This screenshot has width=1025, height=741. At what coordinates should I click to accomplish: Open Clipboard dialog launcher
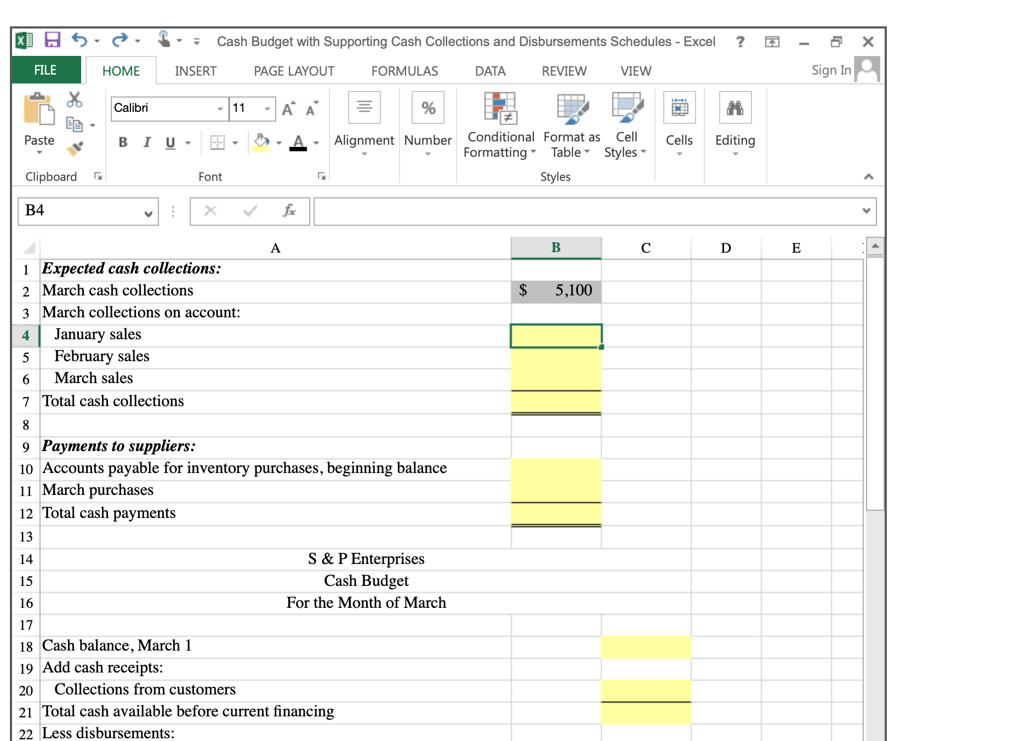(98, 176)
